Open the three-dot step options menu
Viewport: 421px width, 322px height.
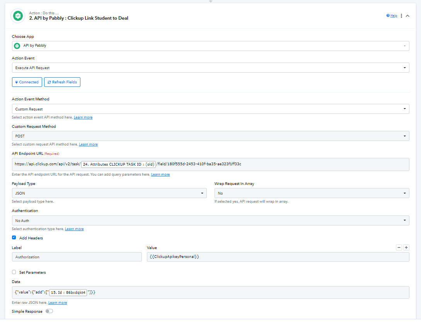401,16
